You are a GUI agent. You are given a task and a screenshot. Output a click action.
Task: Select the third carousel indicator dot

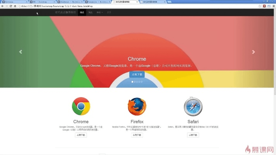coord(137,82)
